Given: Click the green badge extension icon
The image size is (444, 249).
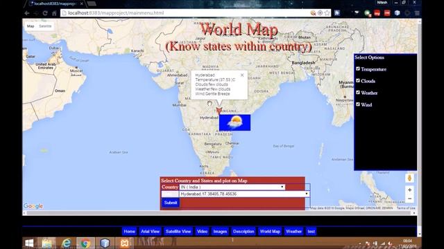Looking at the screenshot, I should tap(367, 13).
